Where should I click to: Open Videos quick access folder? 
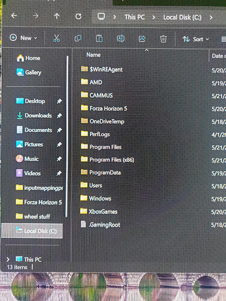pyautogui.click(x=28, y=173)
